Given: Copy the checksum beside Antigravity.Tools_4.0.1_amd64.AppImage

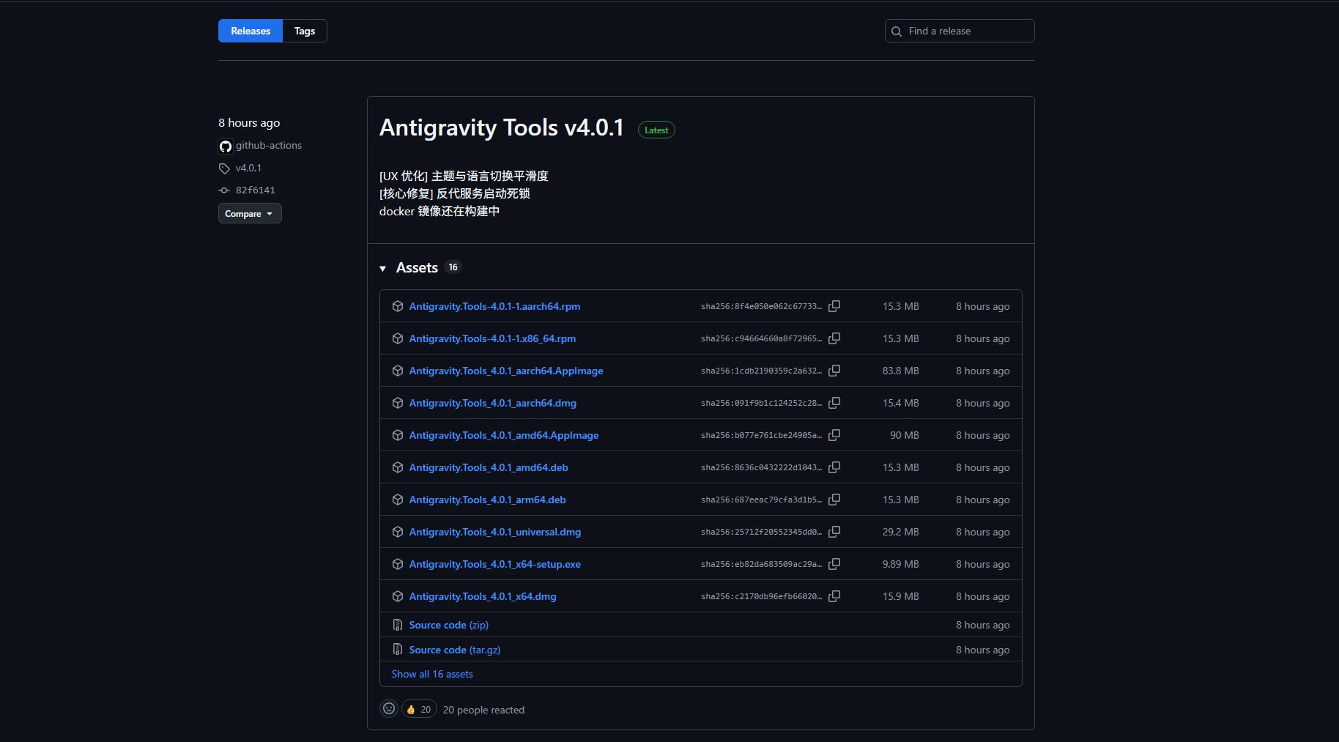Looking at the screenshot, I should tap(834, 434).
